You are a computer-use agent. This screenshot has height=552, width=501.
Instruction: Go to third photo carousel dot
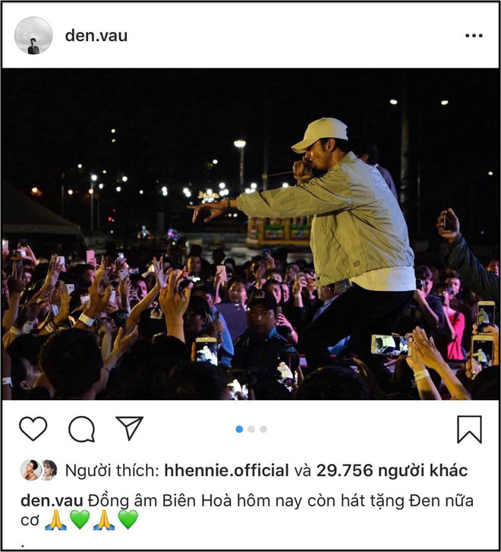[x=263, y=429]
